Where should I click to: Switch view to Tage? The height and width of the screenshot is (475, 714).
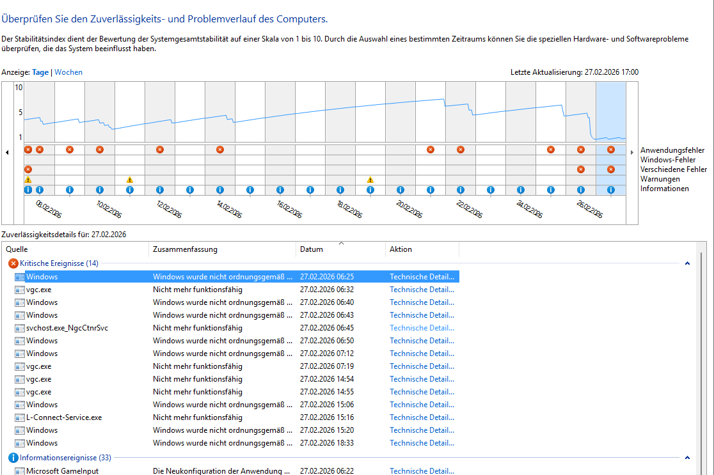40,72
